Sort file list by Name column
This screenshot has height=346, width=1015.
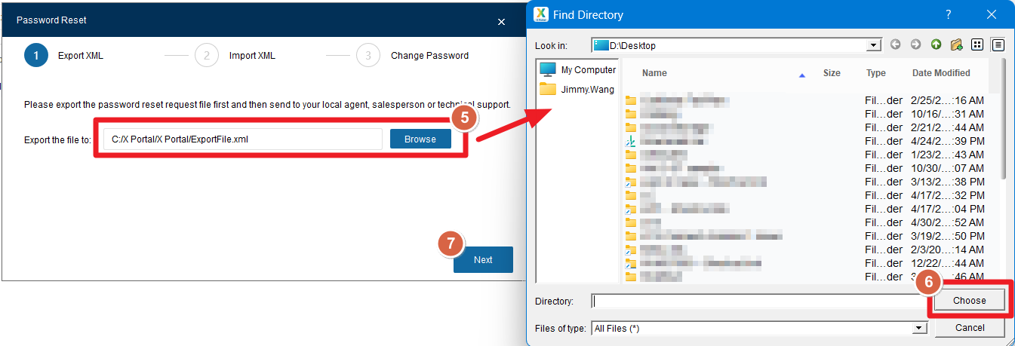click(654, 73)
